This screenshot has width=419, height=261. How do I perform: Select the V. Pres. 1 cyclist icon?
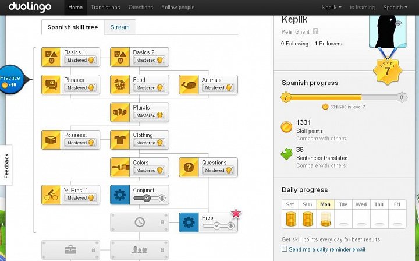coord(51,195)
